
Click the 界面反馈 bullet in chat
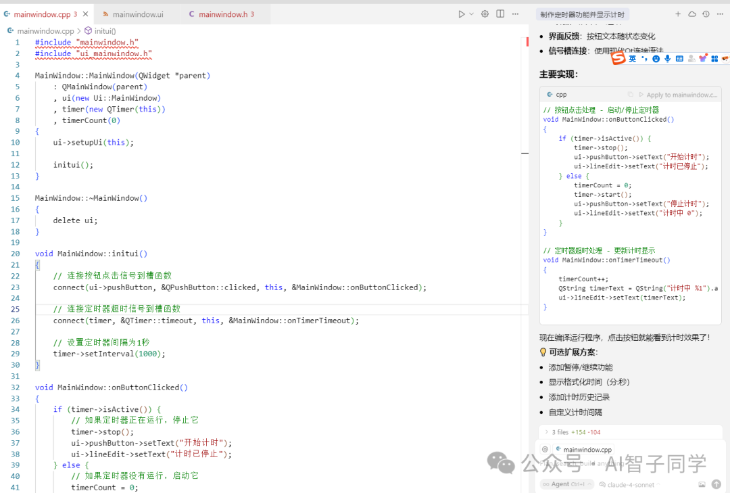pos(602,37)
